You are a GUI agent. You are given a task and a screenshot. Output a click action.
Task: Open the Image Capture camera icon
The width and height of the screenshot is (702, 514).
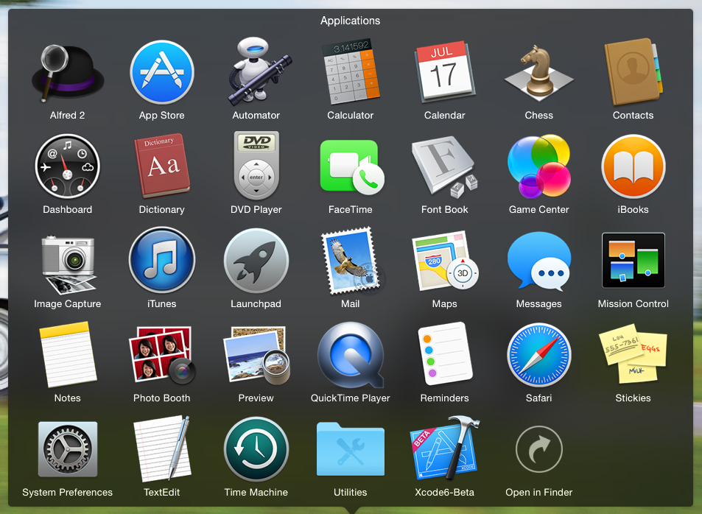pos(69,264)
